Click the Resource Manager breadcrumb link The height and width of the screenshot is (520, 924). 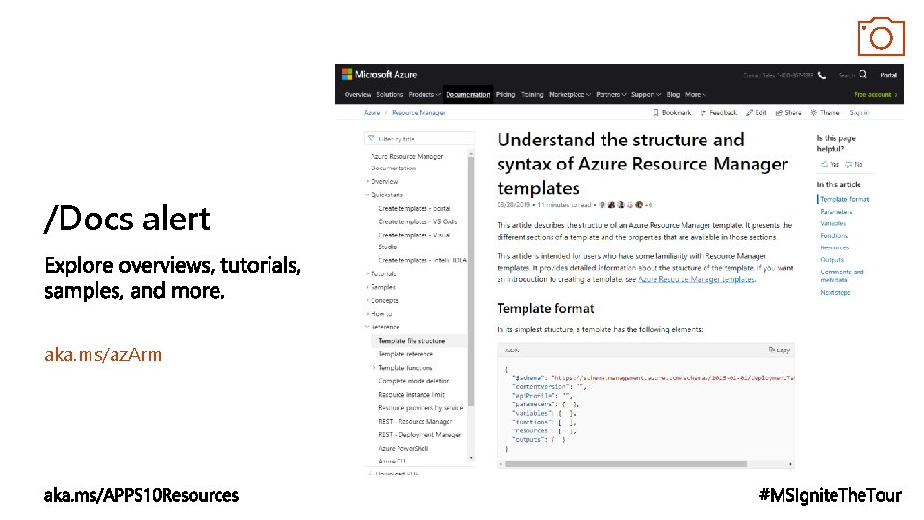[419, 112]
